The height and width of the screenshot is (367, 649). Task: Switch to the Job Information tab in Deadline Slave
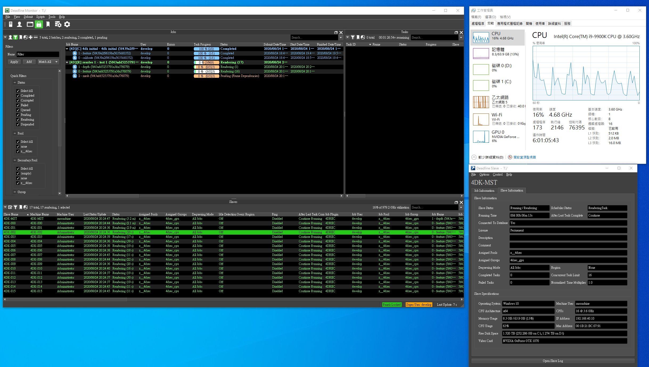click(x=484, y=190)
